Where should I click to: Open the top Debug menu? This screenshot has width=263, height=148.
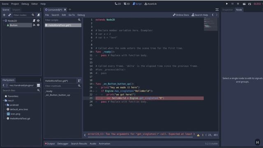[25, 4]
